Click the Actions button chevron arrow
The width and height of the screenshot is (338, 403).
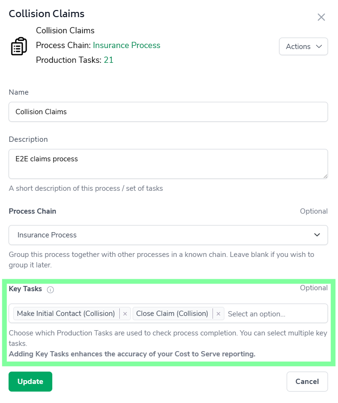point(319,47)
